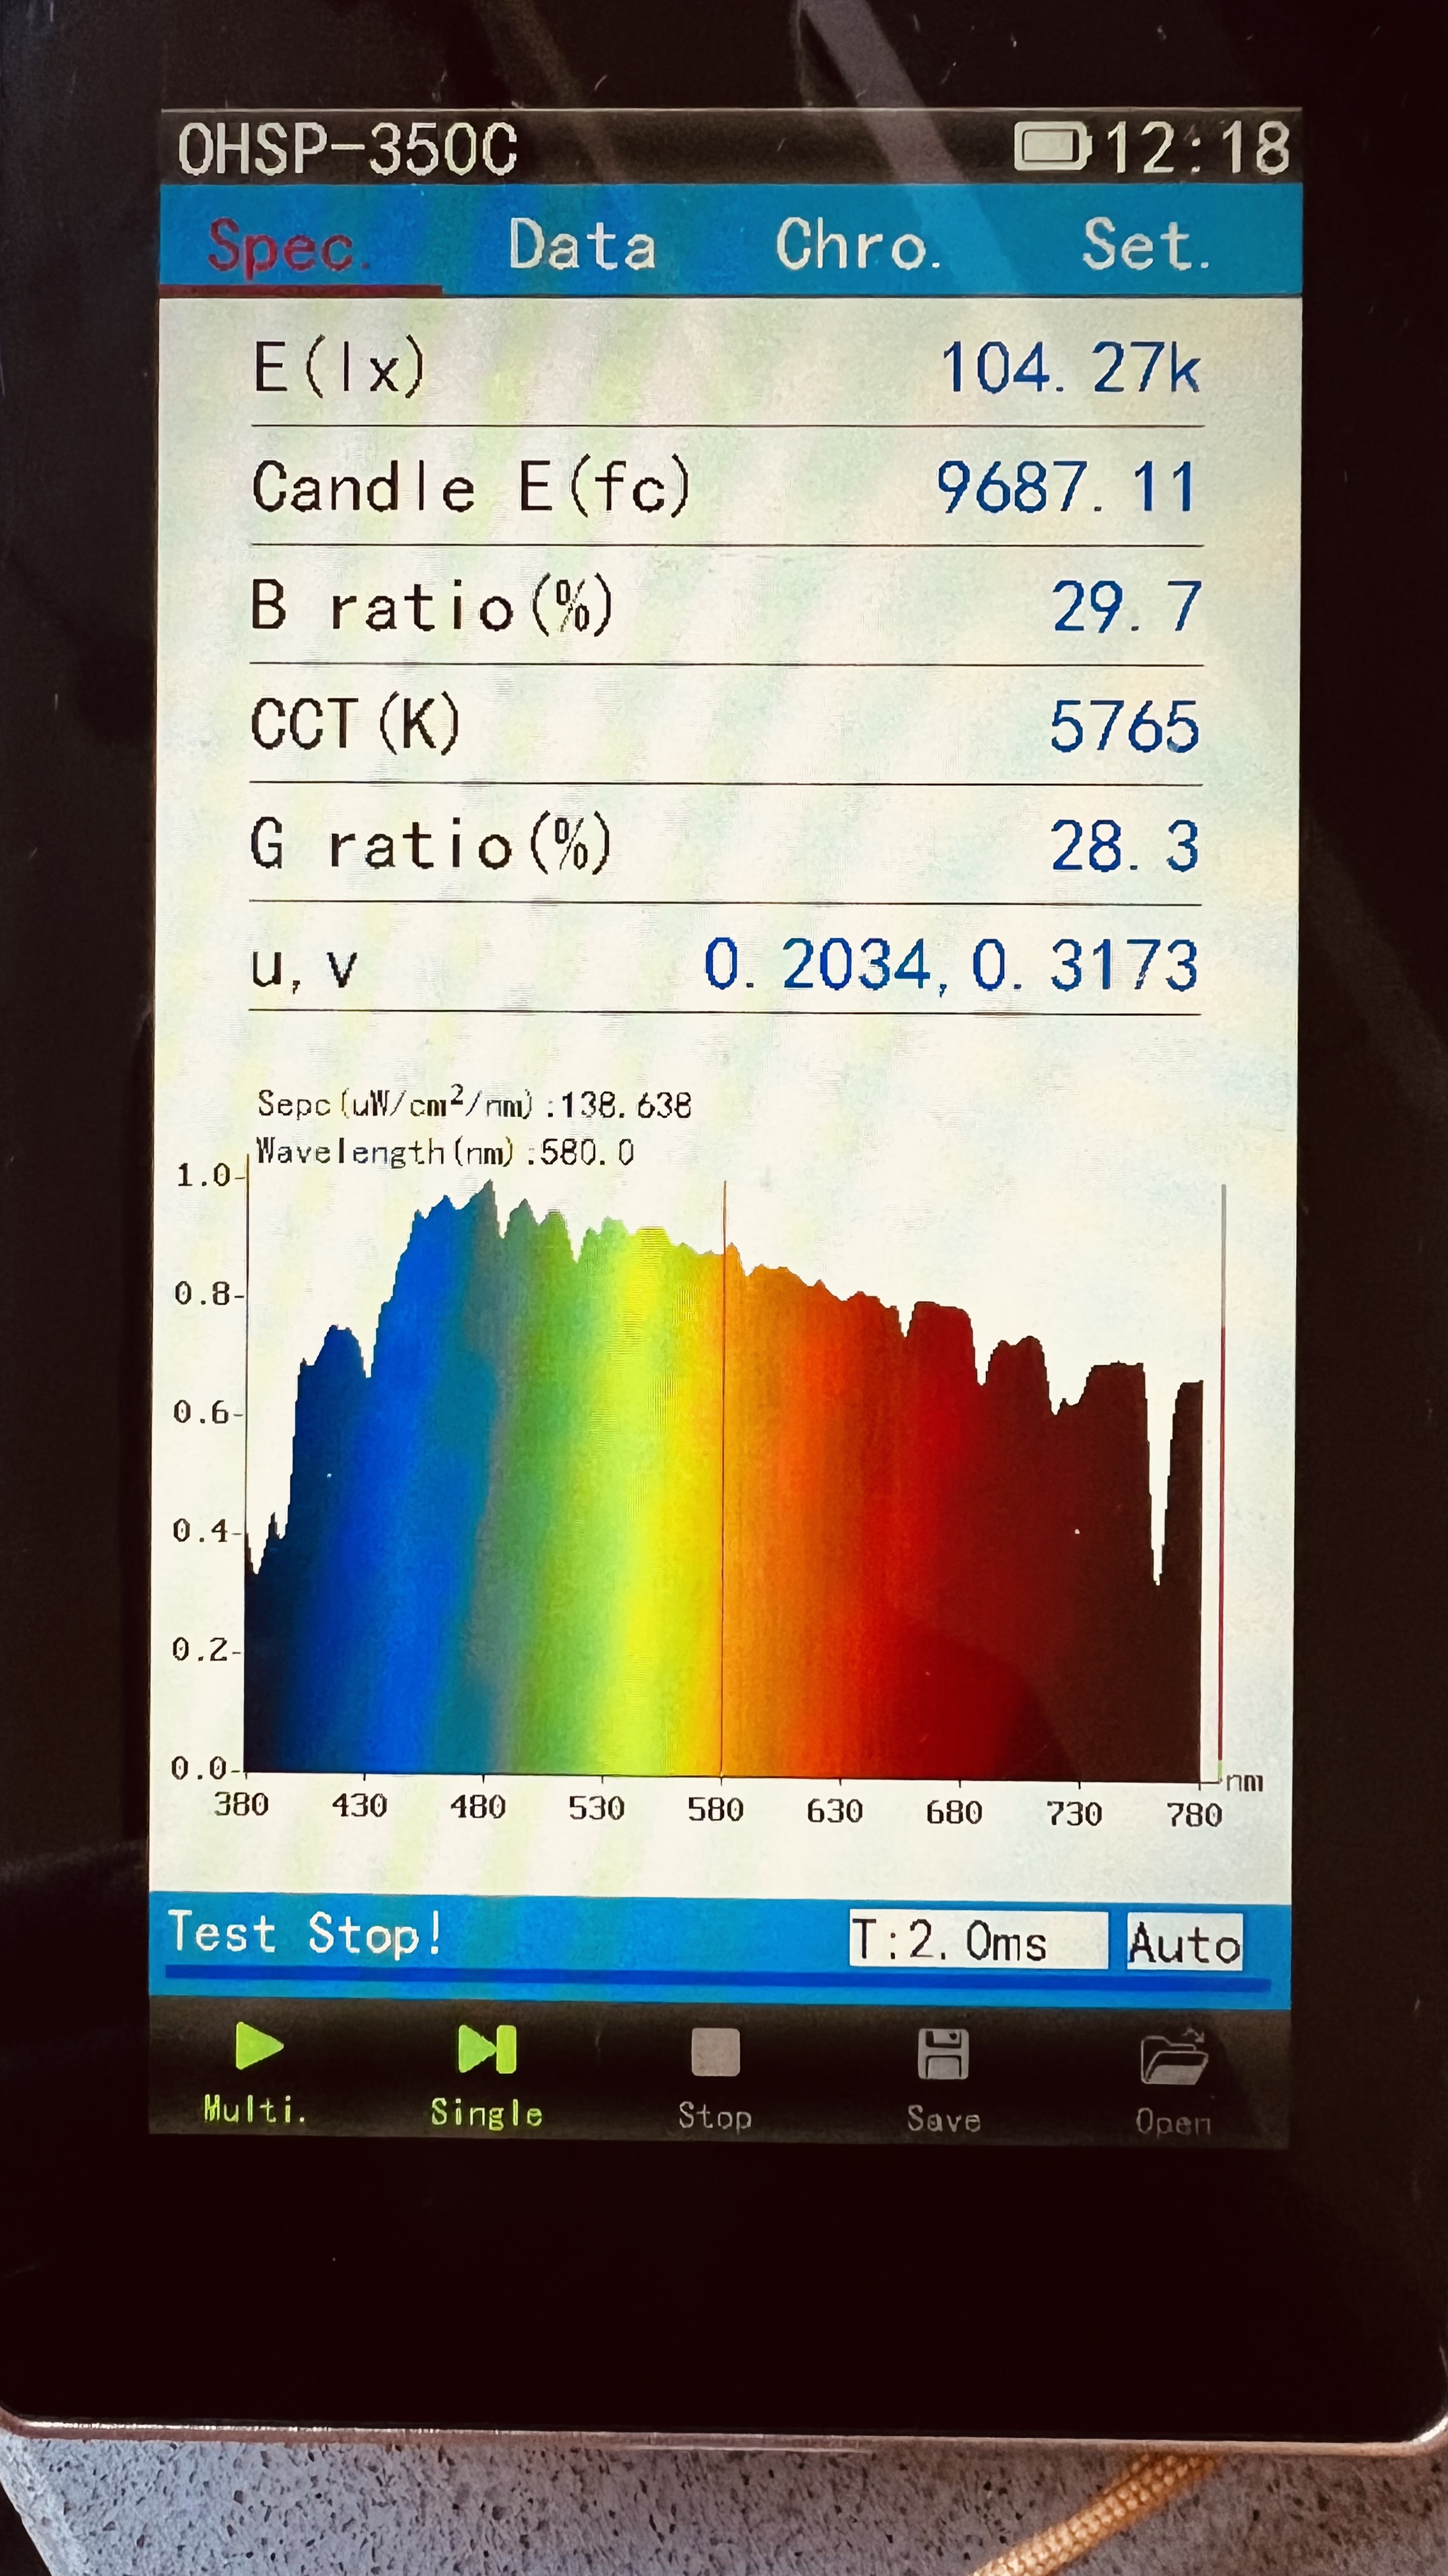Tap the Stop square icon
The height and width of the screenshot is (2576, 1448).
pyautogui.click(x=714, y=2053)
